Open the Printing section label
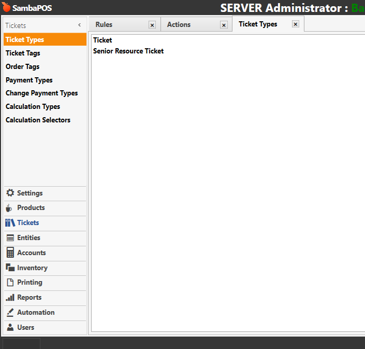This screenshot has width=365, height=349. coord(30,282)
